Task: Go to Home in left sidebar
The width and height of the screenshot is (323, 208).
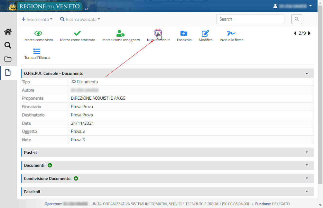Action: [8, 32]
